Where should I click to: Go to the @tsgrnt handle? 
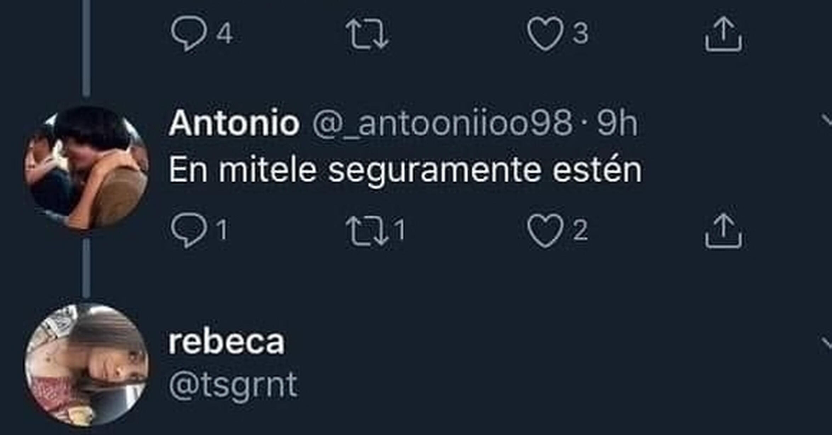coord(233,385)
